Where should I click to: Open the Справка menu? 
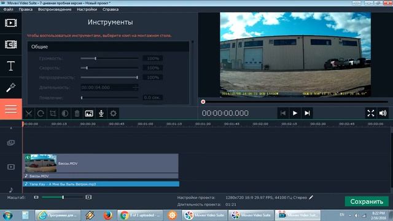pyautogui.click(x=111, y=9)
